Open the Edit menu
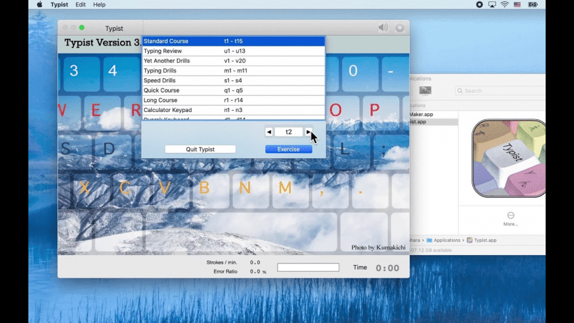Viewport: 574px width, 323px height. pyautogui.click(x=80, y=5)
